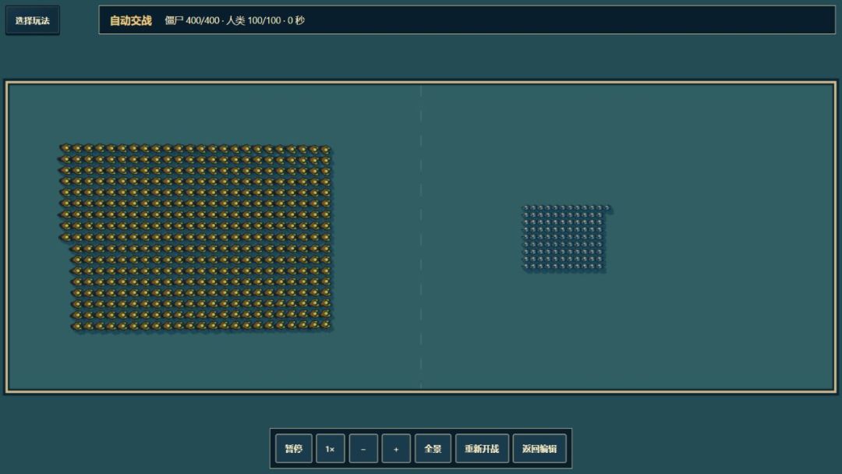This screenshot has width=842, height=474.
Task: Change game speed using the 1× button
Action: click(331, 448)
